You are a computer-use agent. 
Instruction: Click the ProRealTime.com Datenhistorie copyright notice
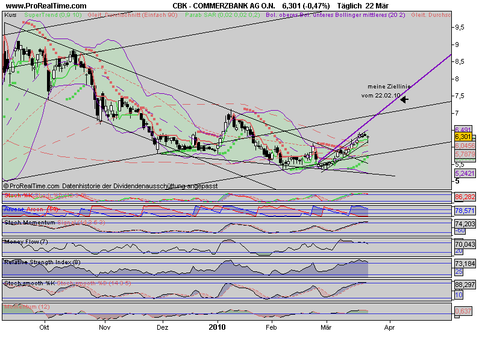pos(110,186)
